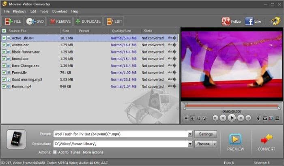Expand the Browse button arrow
This screenshot has width=284, height=166.
[214, 144]
